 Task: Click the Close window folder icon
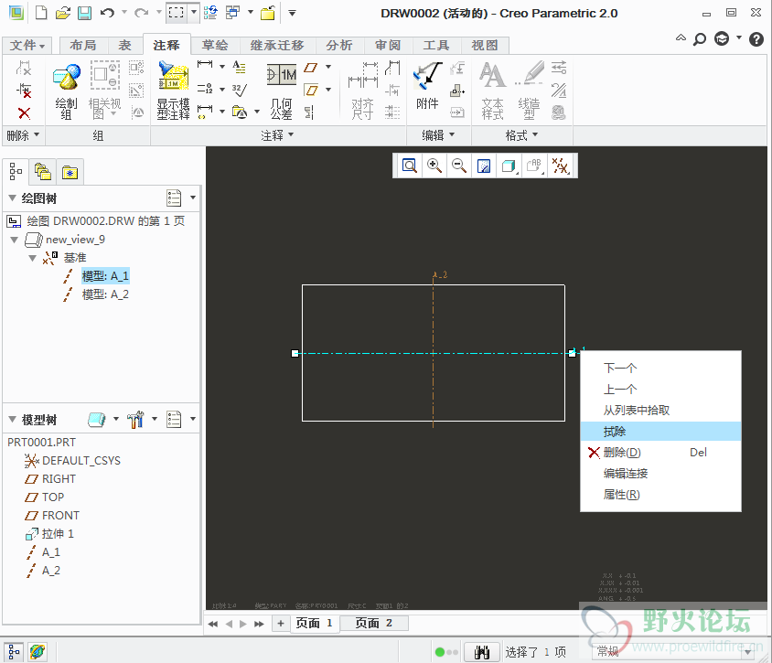click(x=267, y=13)
